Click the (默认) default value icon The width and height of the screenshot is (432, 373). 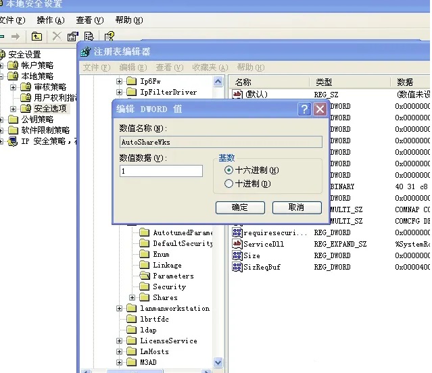237,95
